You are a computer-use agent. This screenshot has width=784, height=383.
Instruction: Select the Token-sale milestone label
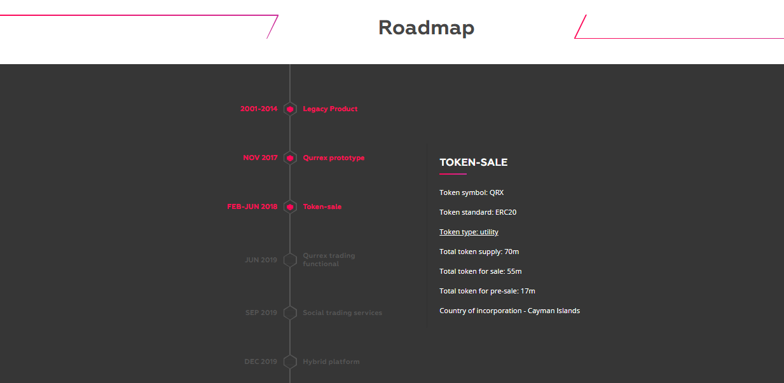322,206
